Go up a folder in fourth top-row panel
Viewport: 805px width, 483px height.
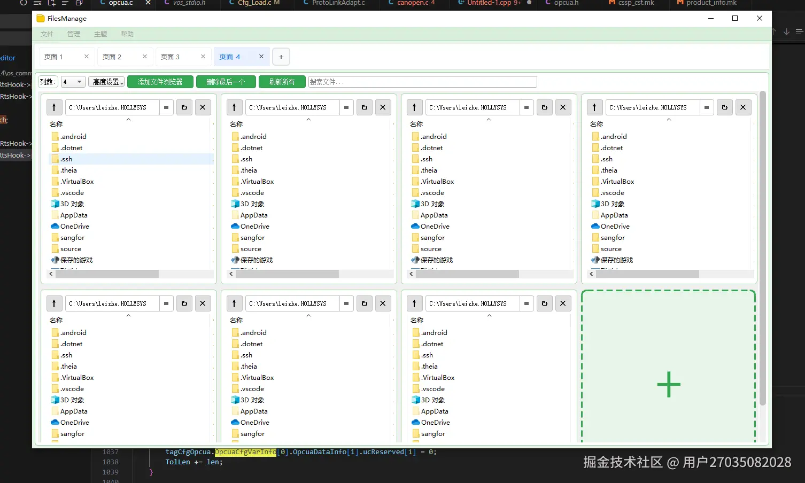coord(594,107)
